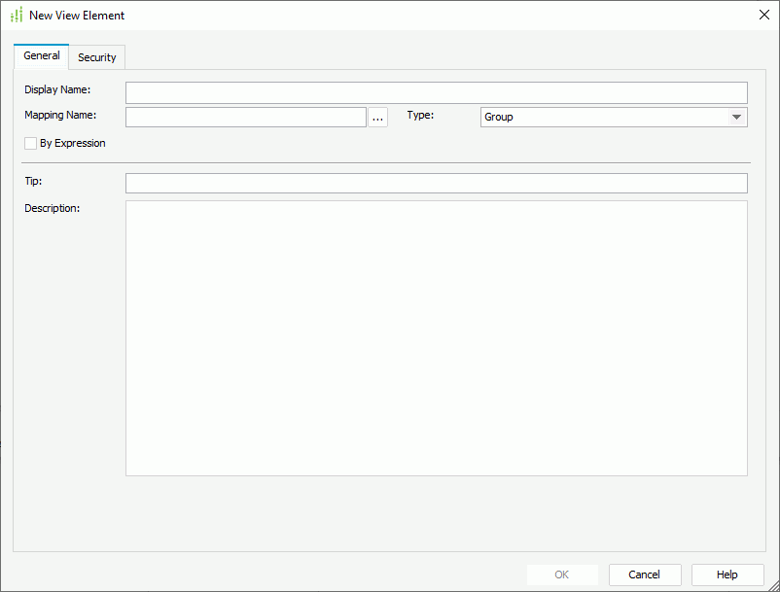Switch to the Security tab
This screenshot has height=592, width=780.
(96, 56)
